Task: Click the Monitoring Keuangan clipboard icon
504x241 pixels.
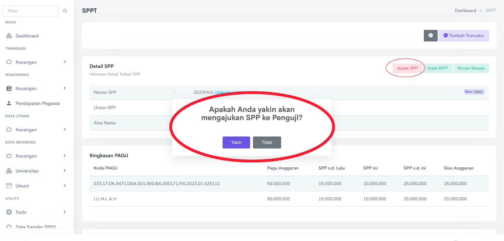Action: click(x=9, y=88)
